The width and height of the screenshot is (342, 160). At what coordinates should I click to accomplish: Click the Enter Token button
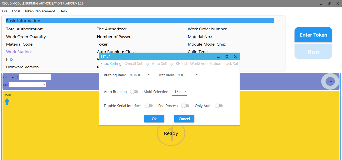point(313,35)
